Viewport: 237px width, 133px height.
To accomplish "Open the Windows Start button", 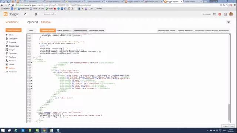I will tap(3, 130).
